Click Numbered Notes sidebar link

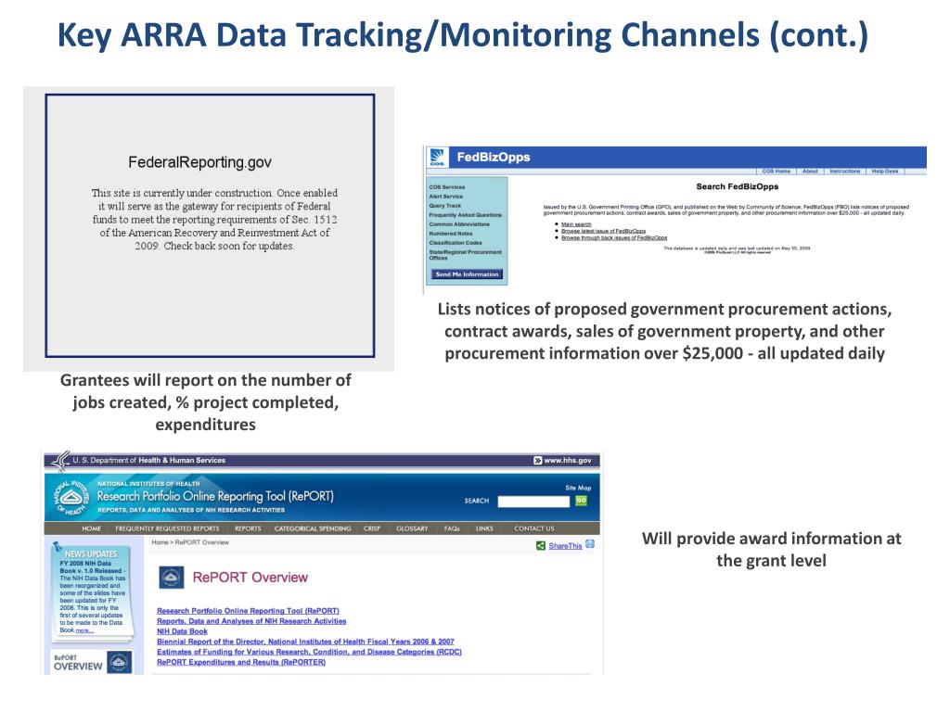(451, 234)
